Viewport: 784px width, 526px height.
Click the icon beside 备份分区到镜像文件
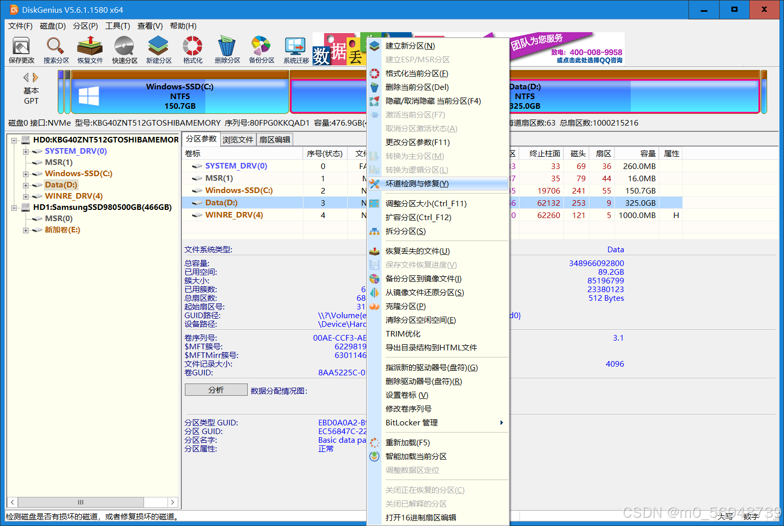click(374, 279)
